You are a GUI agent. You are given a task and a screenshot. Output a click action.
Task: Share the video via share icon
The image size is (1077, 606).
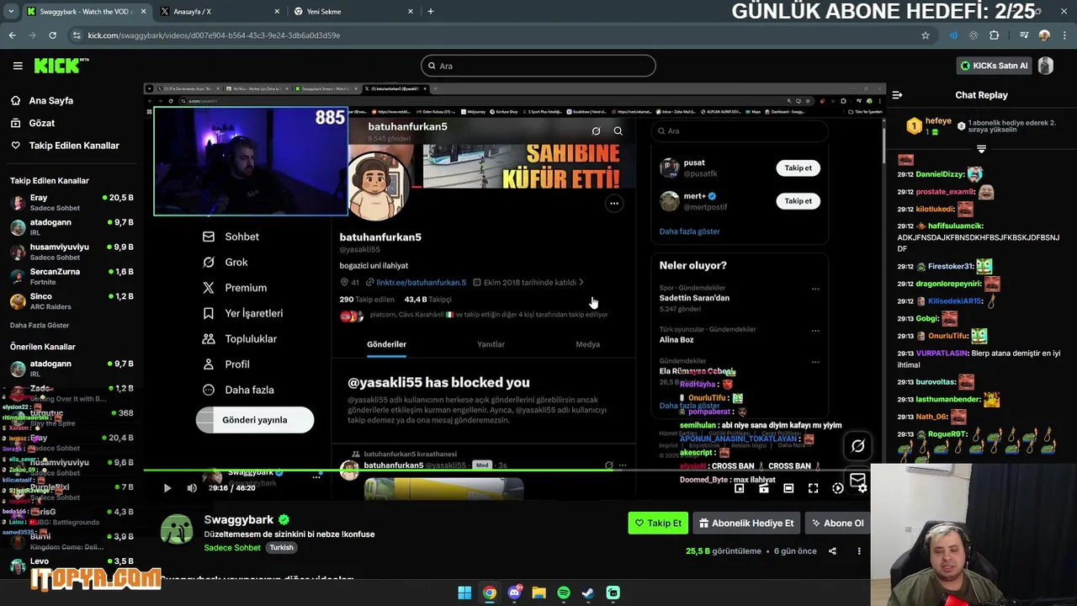pos(832,551)
